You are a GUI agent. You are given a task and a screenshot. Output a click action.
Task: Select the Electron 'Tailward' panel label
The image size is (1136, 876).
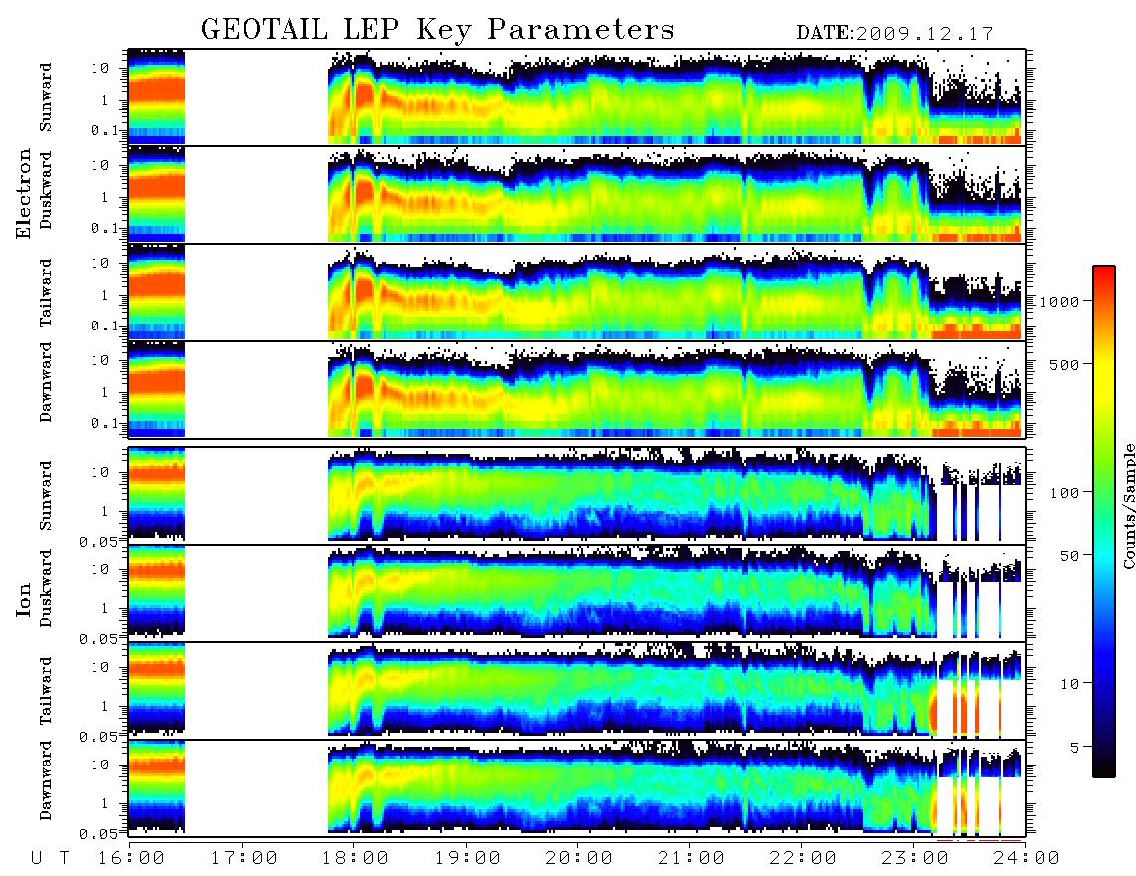pos(46,292)
